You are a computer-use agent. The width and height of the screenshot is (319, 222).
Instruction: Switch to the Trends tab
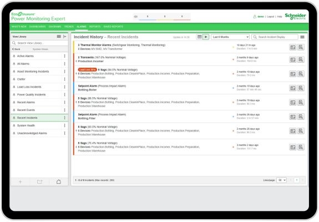[69, 27]
